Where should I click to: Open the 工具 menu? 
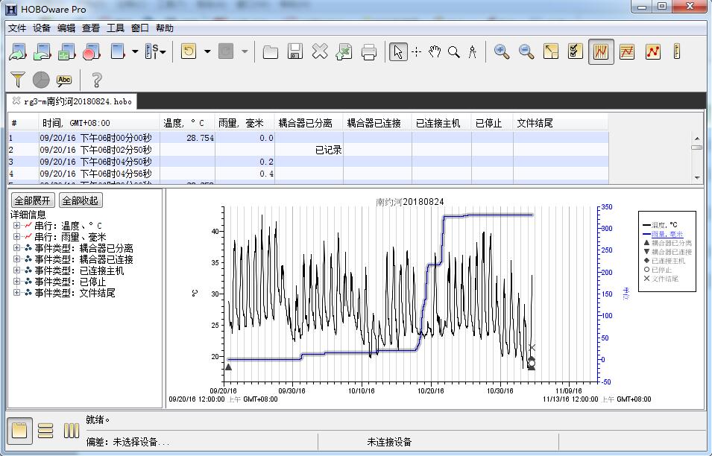pyautogui.click(x=116, y=28)
